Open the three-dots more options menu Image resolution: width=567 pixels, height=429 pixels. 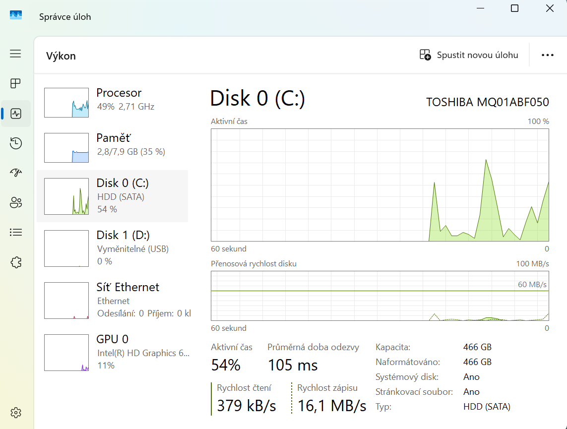coord(548,55)
